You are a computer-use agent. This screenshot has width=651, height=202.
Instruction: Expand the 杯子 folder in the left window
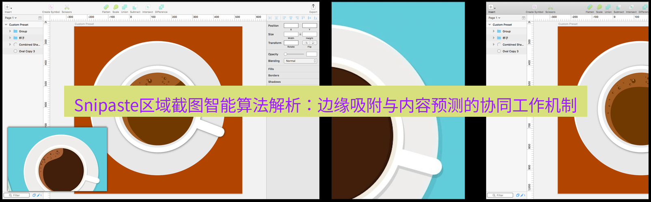[x=10, y=38]
